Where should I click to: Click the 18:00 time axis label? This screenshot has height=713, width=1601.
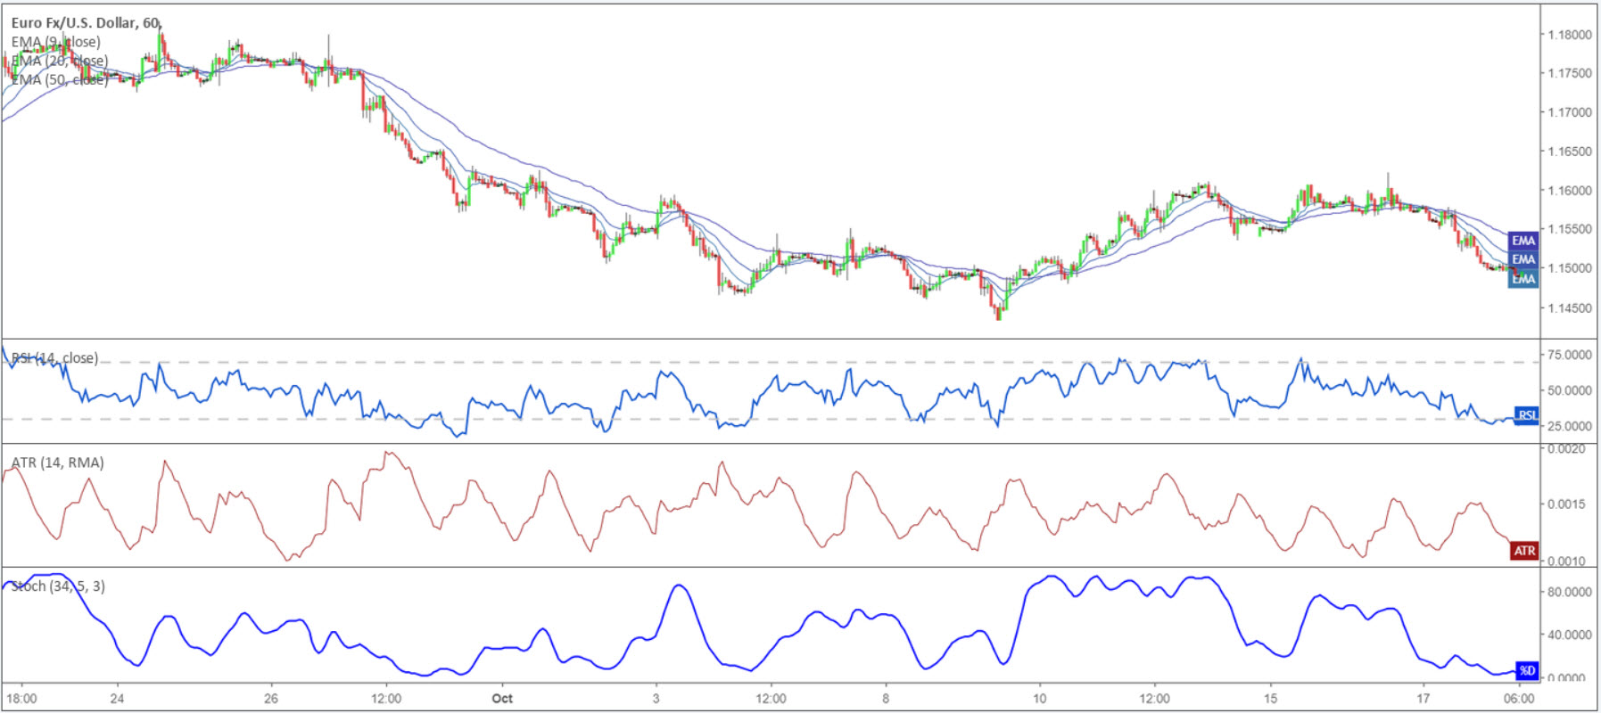22,699
